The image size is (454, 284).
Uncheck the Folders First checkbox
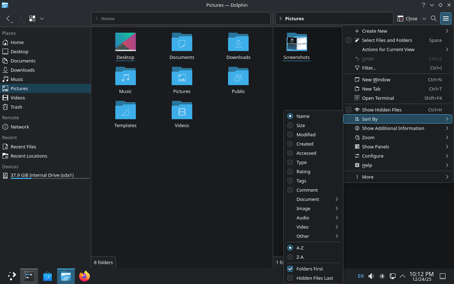pyautogui.click(x=290, y=269)
